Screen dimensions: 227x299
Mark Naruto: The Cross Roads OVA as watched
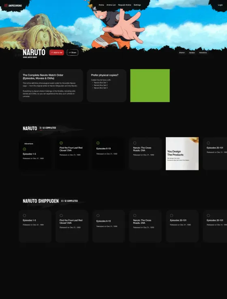click(135, 143)
